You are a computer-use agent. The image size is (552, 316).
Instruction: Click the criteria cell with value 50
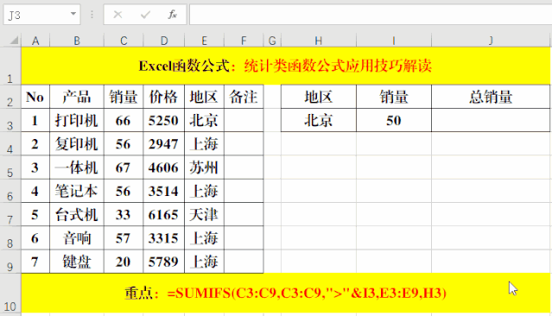pyautogui.click(x=394, y=120)
